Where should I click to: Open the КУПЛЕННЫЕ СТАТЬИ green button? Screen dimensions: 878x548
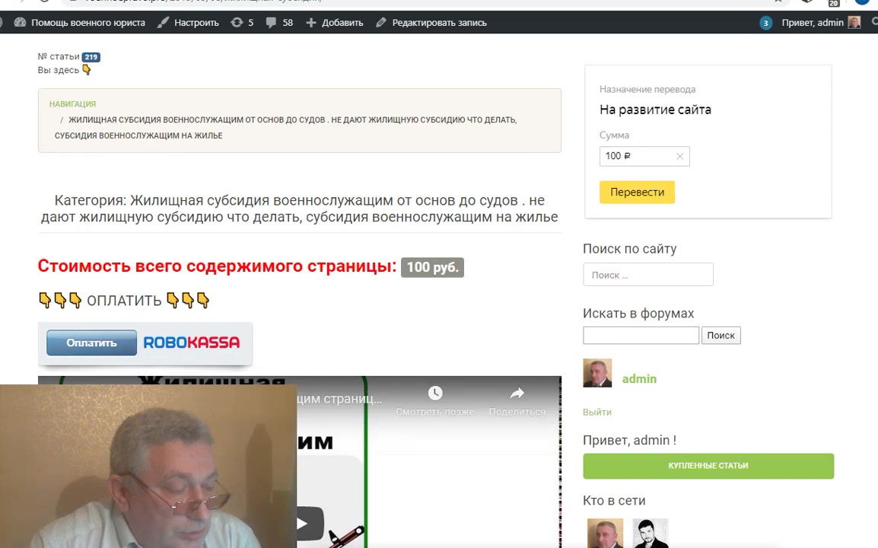click(708, 466)
